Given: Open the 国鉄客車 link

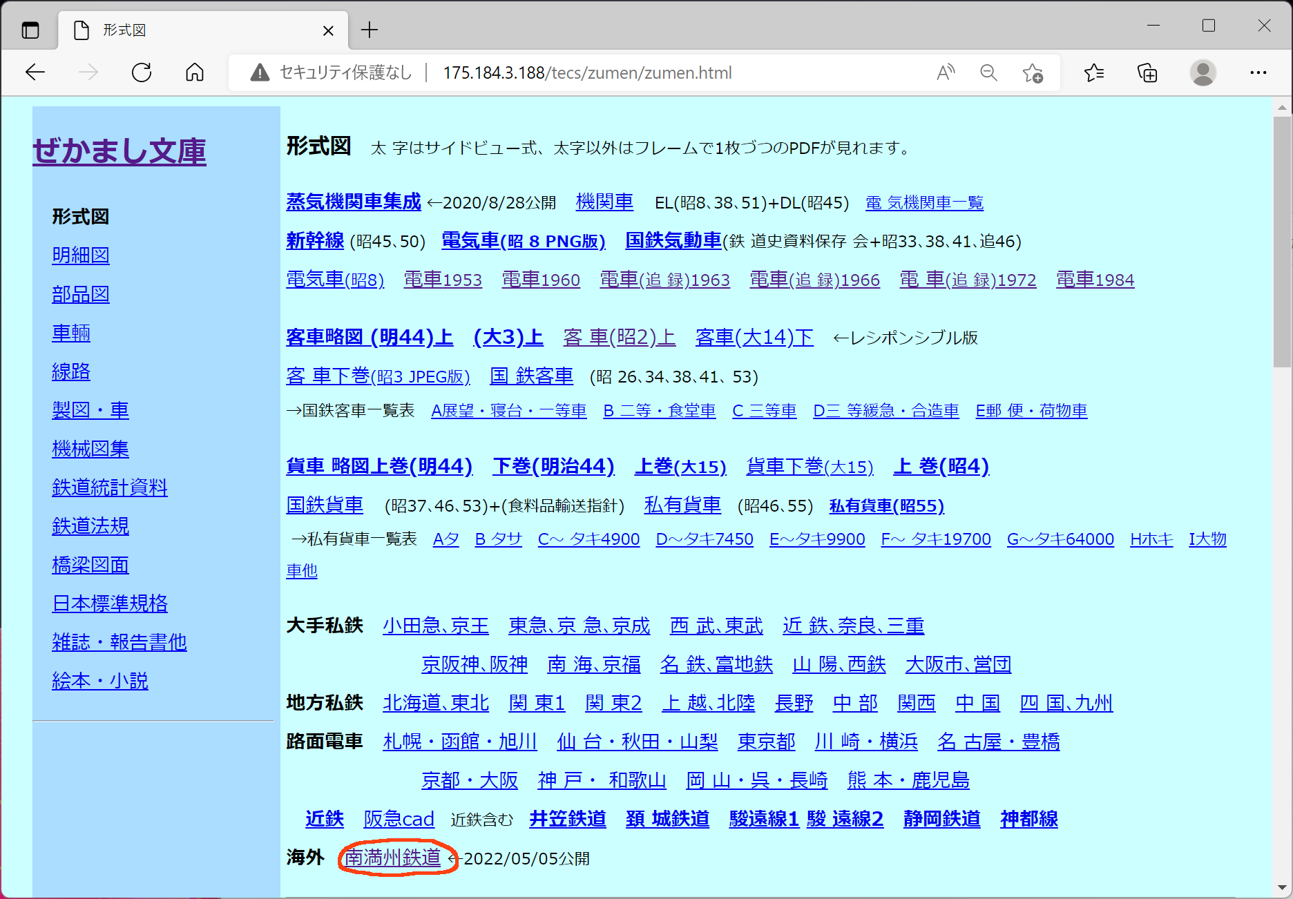Looking at the screenshot, I should coord(531,376).
